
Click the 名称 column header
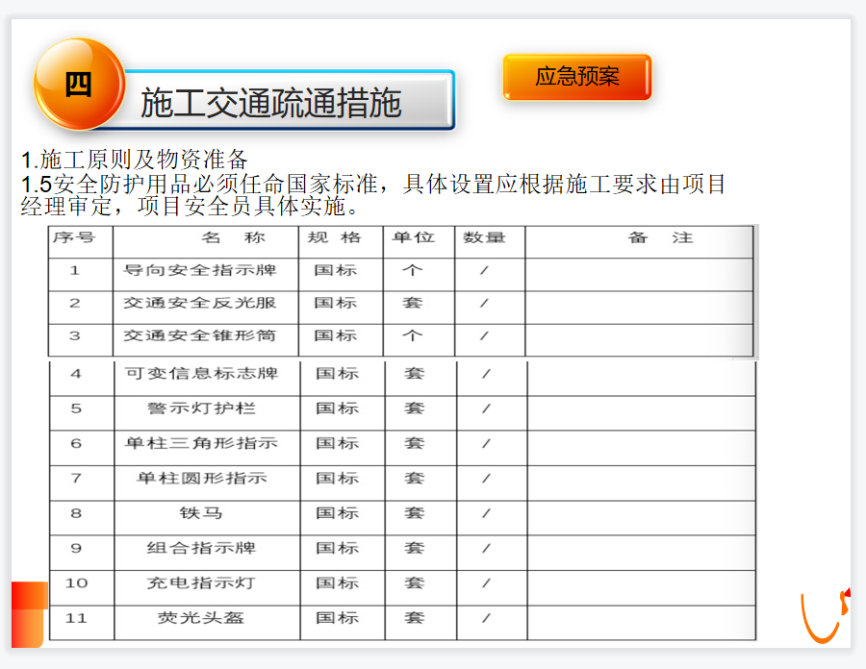206,237
